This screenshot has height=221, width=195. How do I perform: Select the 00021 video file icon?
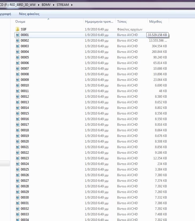click(x=18, y=147)
